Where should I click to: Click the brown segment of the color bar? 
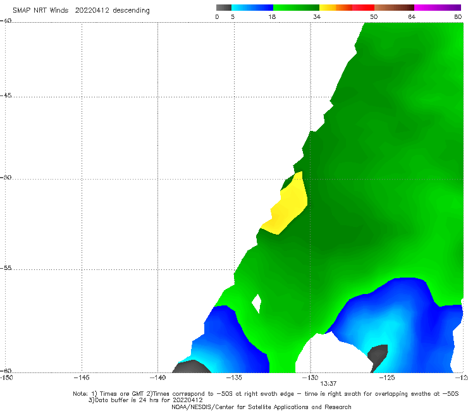[394, 8]
